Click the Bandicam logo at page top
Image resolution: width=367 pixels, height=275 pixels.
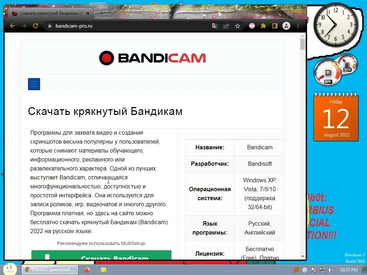(x=152, y=58)
